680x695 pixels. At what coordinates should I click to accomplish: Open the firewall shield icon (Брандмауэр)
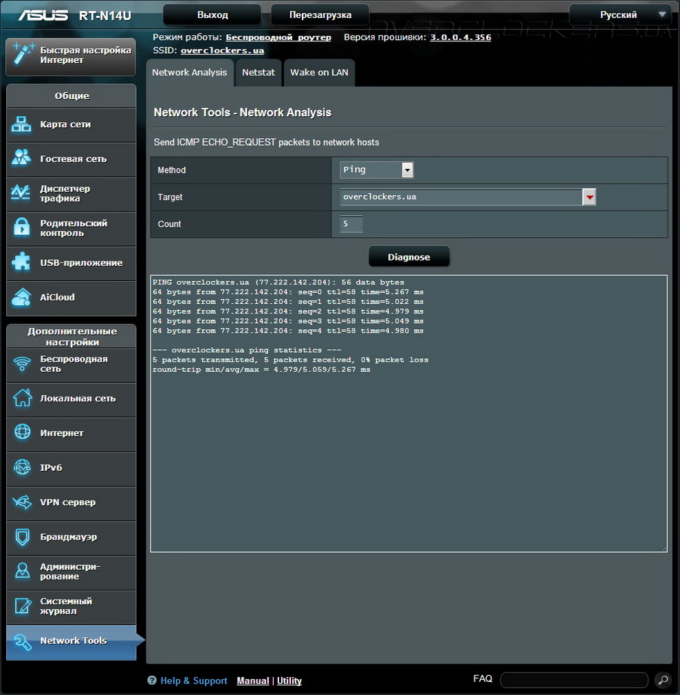click(x=22, y=537)
